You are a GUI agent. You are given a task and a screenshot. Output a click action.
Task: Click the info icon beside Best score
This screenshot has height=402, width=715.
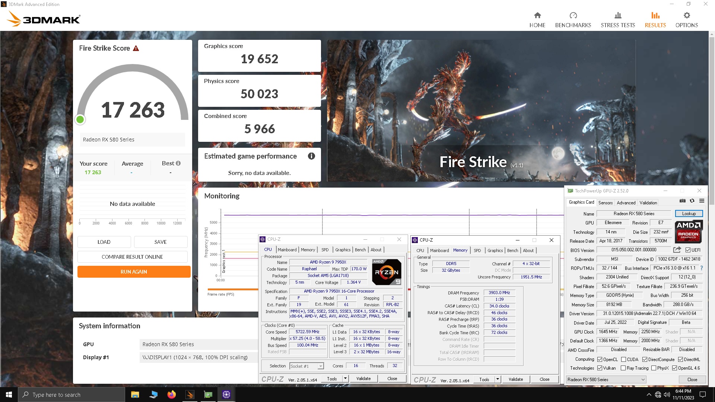pos(178,163)
